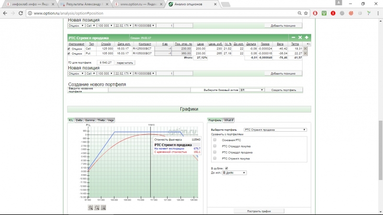Click the site info icon in address bar
This screenshot has width=383, height=215.
pos(30,13)
